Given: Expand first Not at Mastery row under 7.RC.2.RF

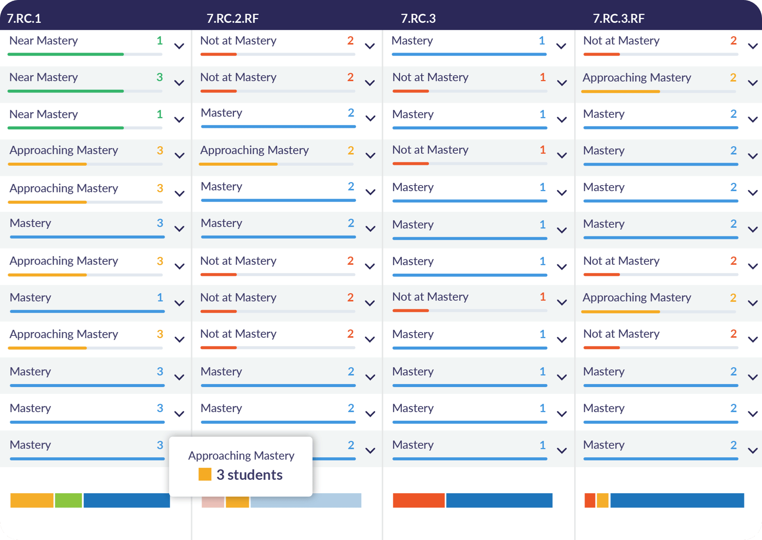Looking at the screenshot, I should [370, 46].
